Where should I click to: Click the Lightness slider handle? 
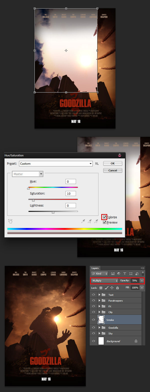click(x=53, y=212)
